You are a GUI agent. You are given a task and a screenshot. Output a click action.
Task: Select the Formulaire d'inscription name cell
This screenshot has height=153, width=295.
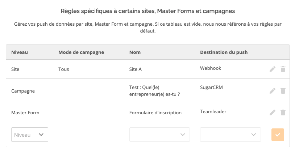click(155, 112)
